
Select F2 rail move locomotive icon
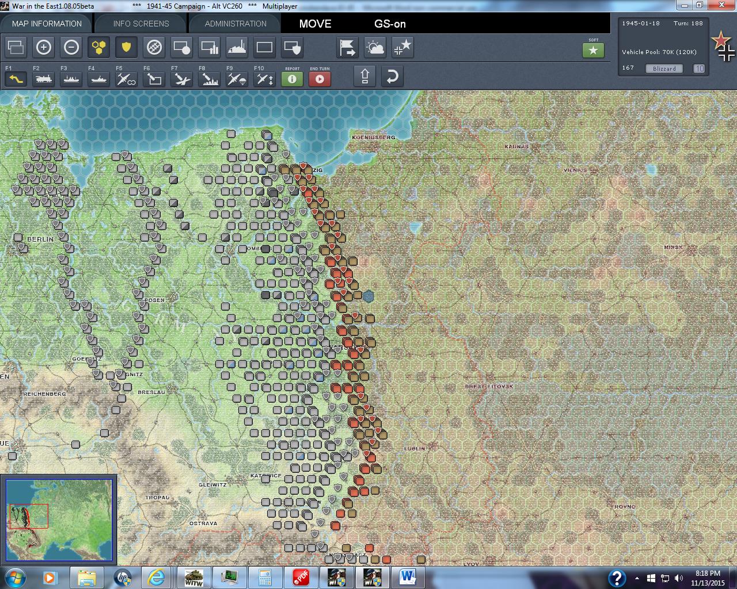[44, 78]
